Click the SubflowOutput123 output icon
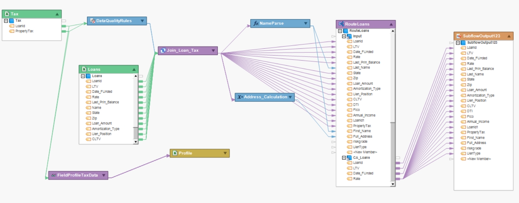This screenshot has width=519, height=203. pos(459,36)
